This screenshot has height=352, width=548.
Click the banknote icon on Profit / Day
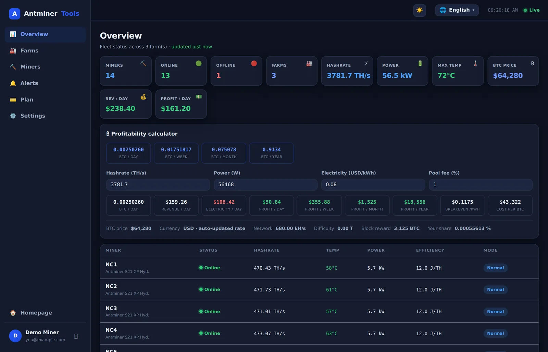(199, 97)
